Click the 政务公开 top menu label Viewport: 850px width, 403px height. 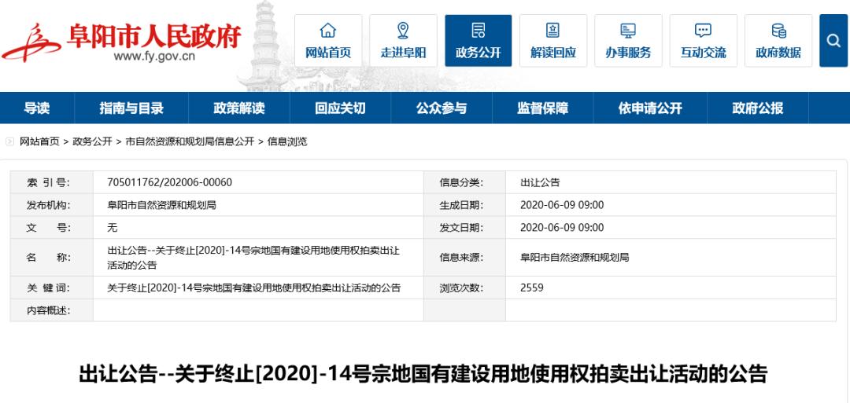479,53
